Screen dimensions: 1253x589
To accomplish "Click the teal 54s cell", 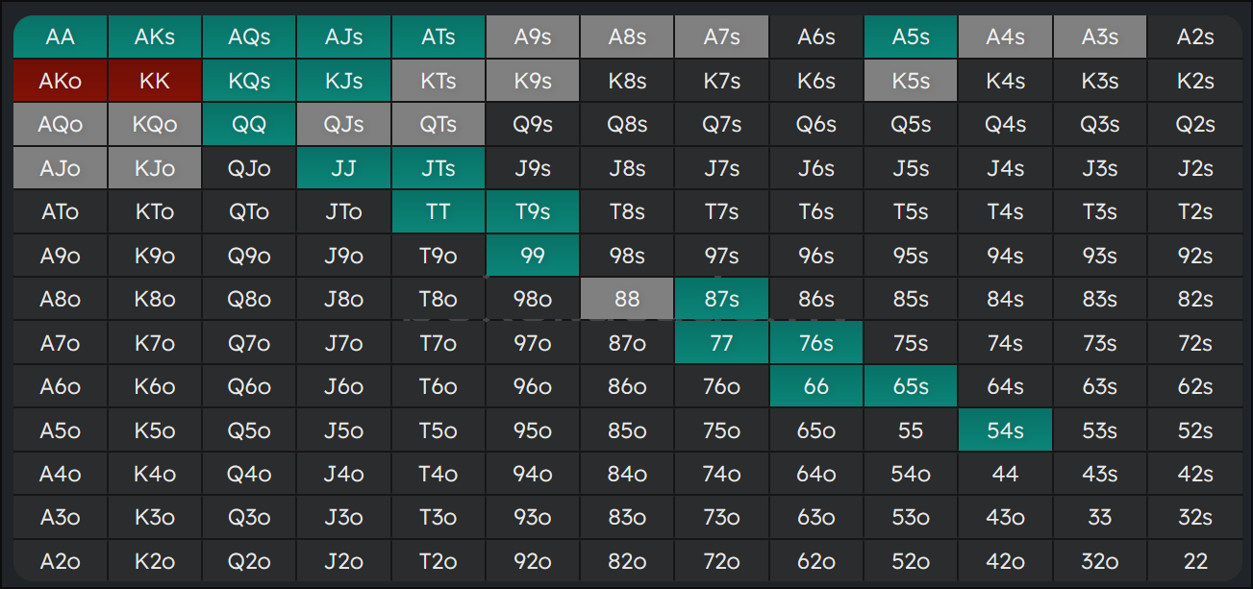I will (x=1005, y=431).
